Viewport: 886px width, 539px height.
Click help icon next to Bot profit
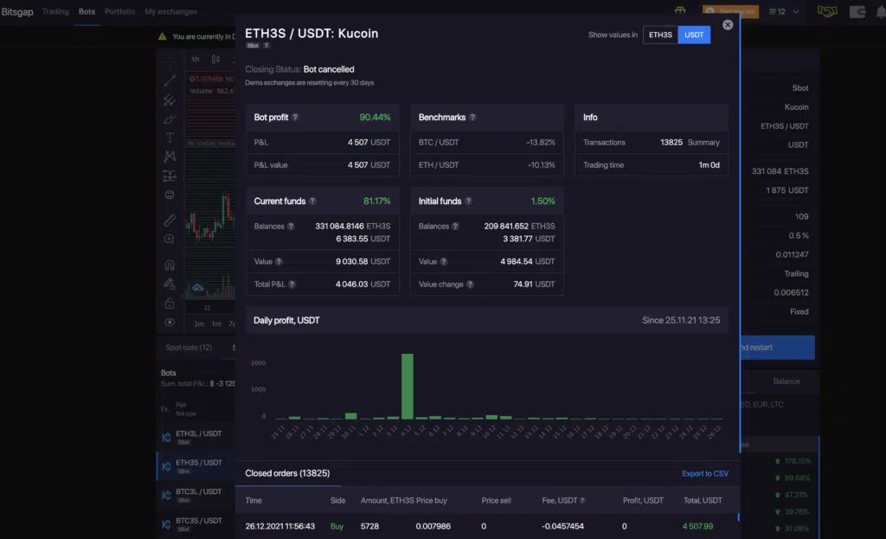pyautogui.click(x=295, y=118)
